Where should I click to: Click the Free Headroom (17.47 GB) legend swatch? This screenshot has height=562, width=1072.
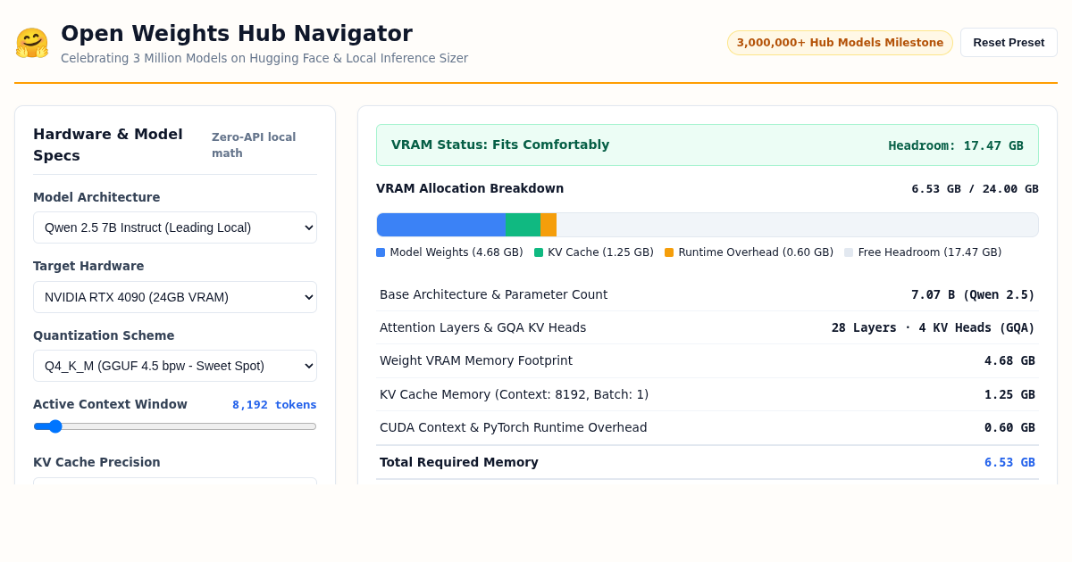coord(849,252)
